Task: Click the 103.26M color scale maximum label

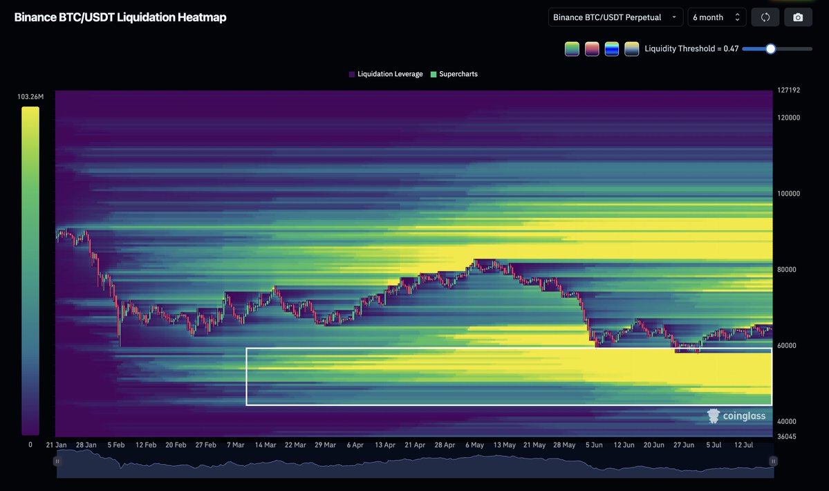Action: 30,97
